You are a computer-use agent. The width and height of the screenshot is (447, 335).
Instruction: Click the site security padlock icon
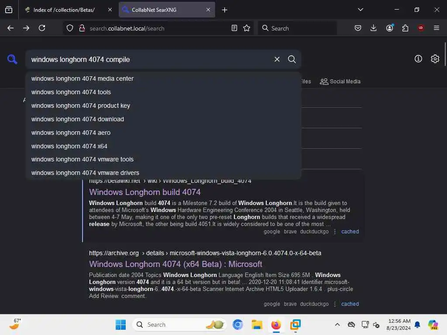(82, 28)
